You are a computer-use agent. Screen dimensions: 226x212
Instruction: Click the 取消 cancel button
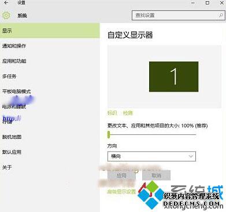pyautogui.click(x=156, y=176)
